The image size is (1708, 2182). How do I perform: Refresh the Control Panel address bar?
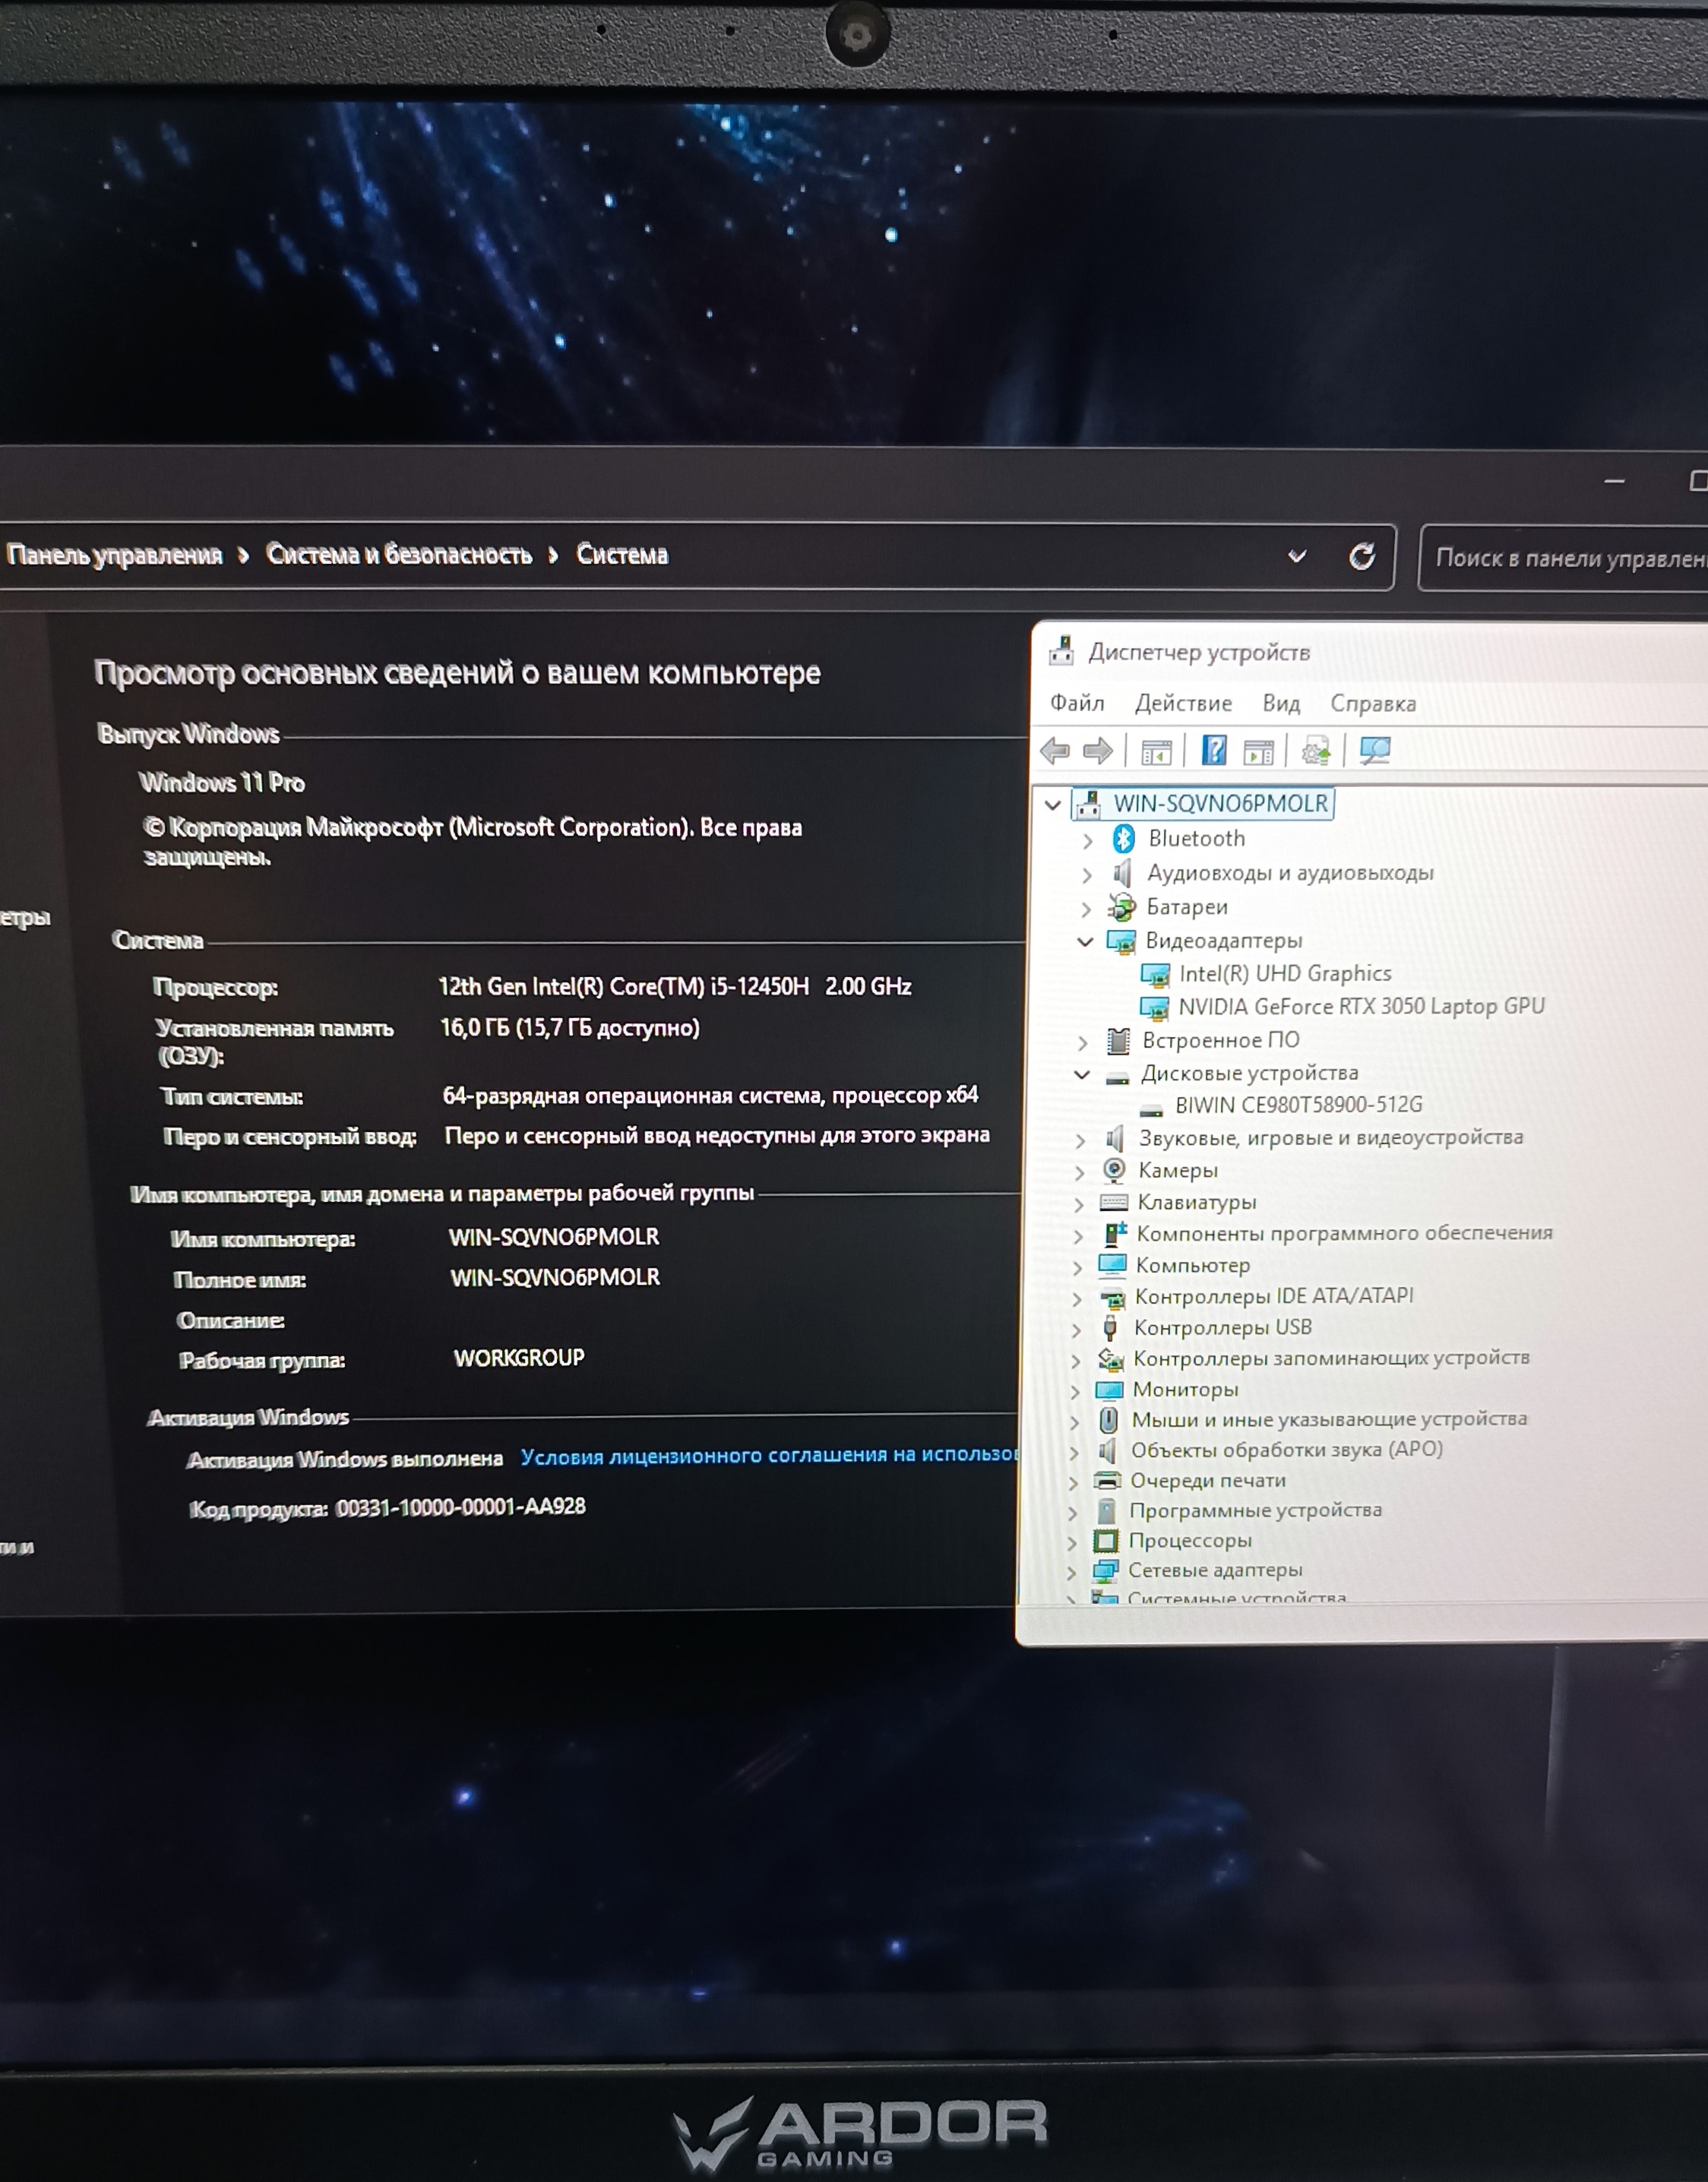point(1361,556)
